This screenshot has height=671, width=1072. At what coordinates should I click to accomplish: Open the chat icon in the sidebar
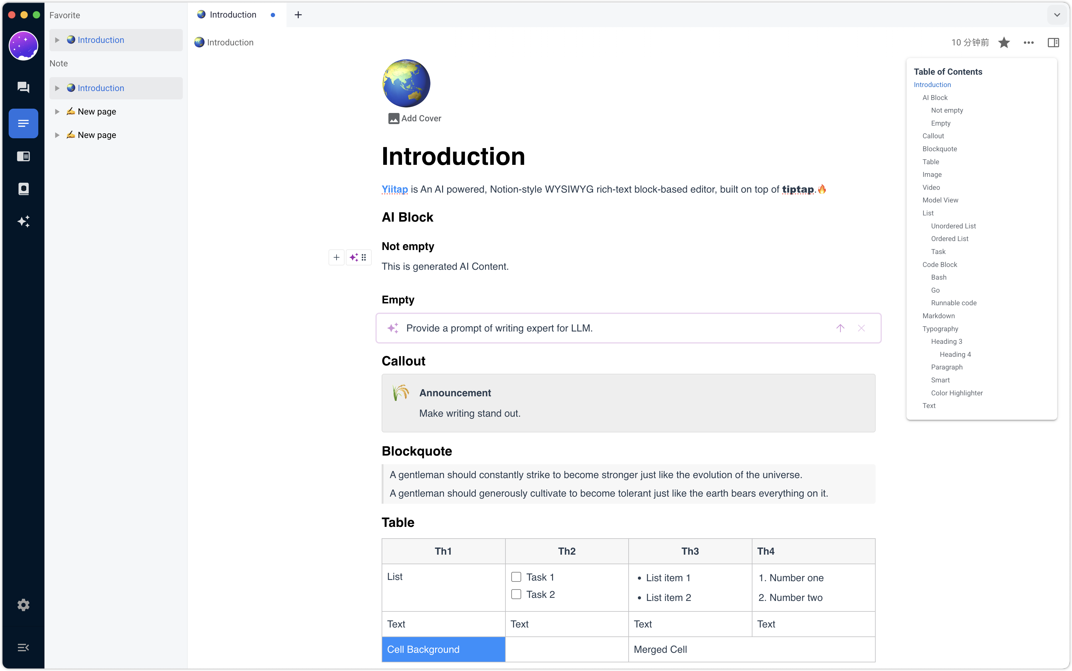[23, 87]
